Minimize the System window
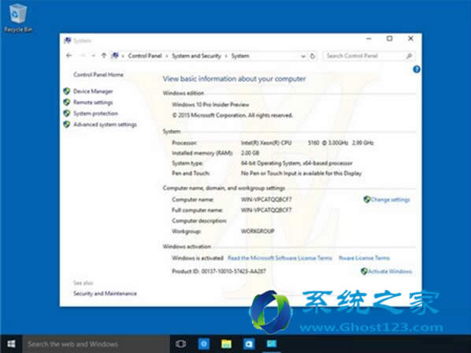 tap(369, 39)
